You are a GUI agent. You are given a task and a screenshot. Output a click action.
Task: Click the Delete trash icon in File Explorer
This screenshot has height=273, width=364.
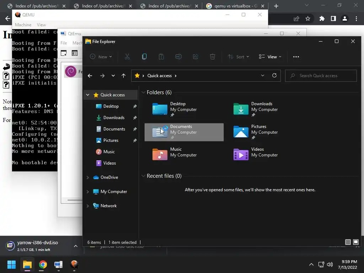[213, 57]
